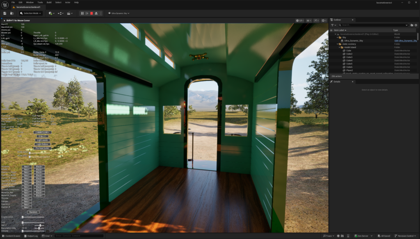Collapse the Sky folder in Outliner
The image size is (420, 239).
coord(338,37)
